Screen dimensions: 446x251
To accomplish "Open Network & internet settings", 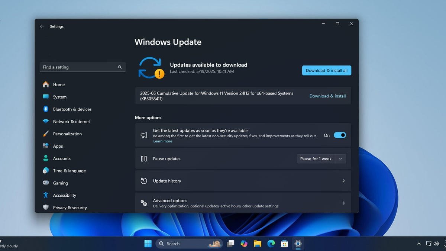I will (x=71, y=121).
